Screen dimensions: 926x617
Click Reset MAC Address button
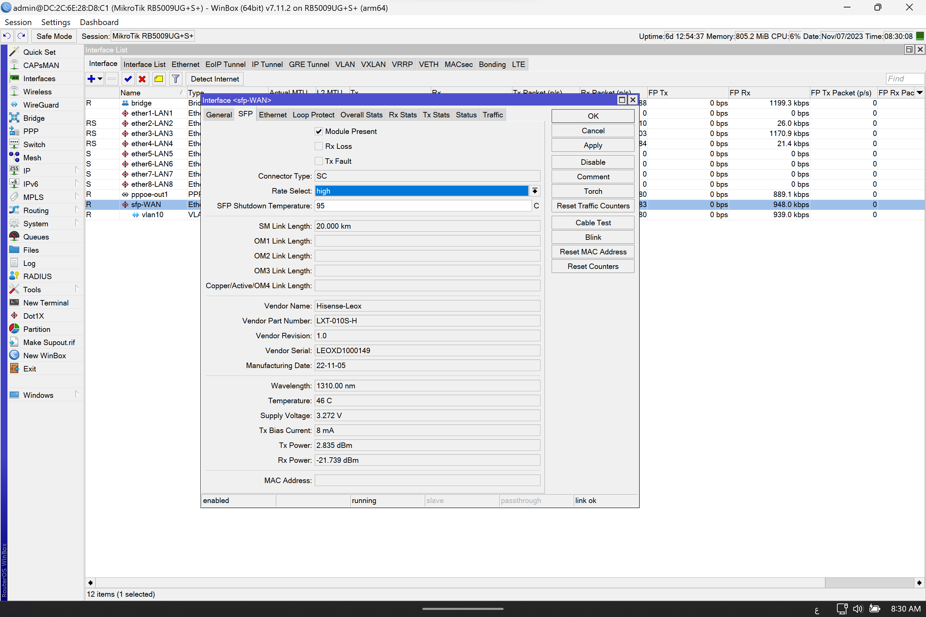click(593, 252)
